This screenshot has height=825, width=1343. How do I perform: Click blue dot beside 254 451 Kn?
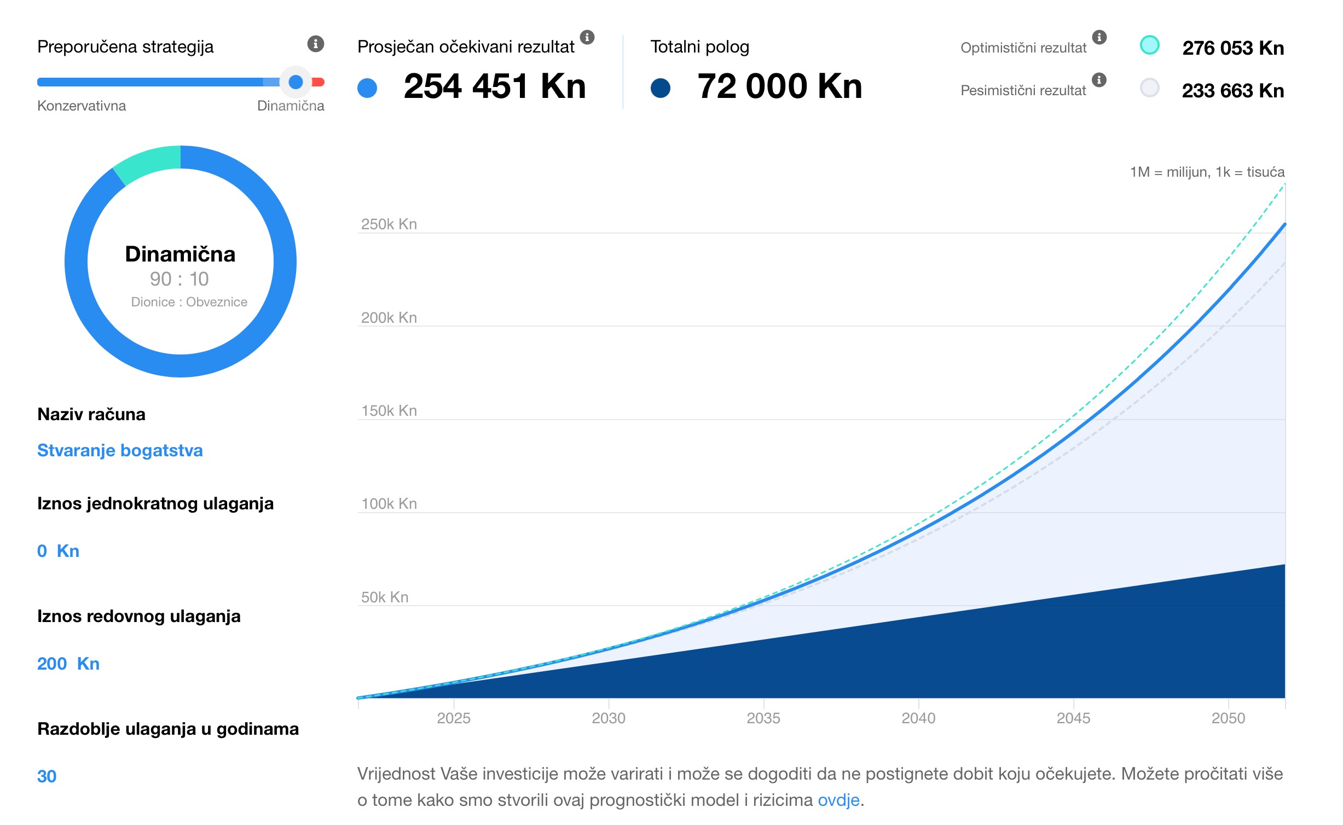pos(367,88)
